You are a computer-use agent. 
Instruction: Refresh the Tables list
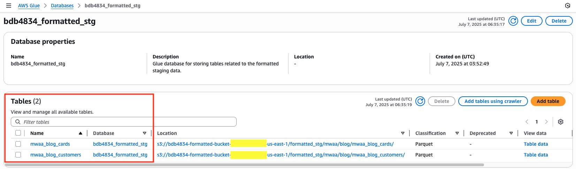pos(420,101)
